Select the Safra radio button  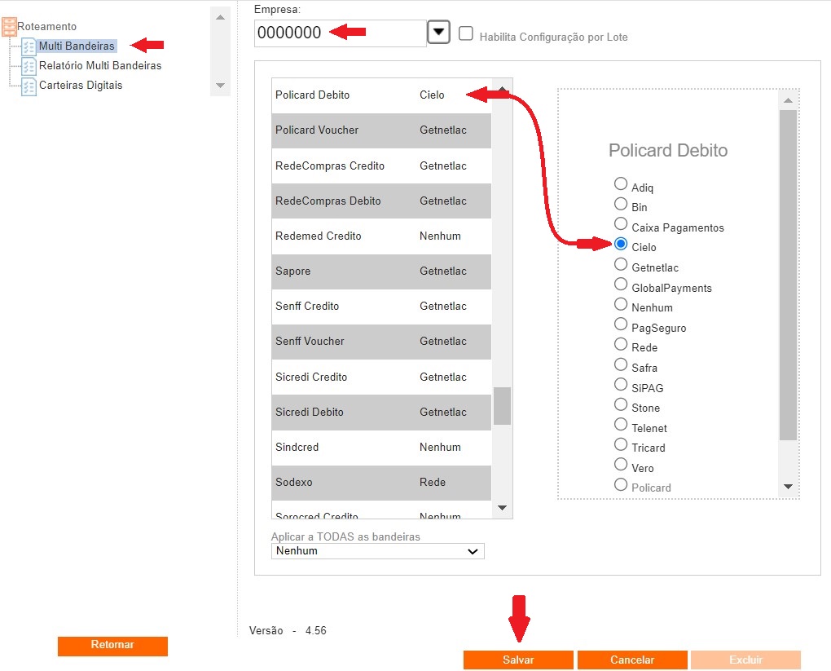click(621, 364)
